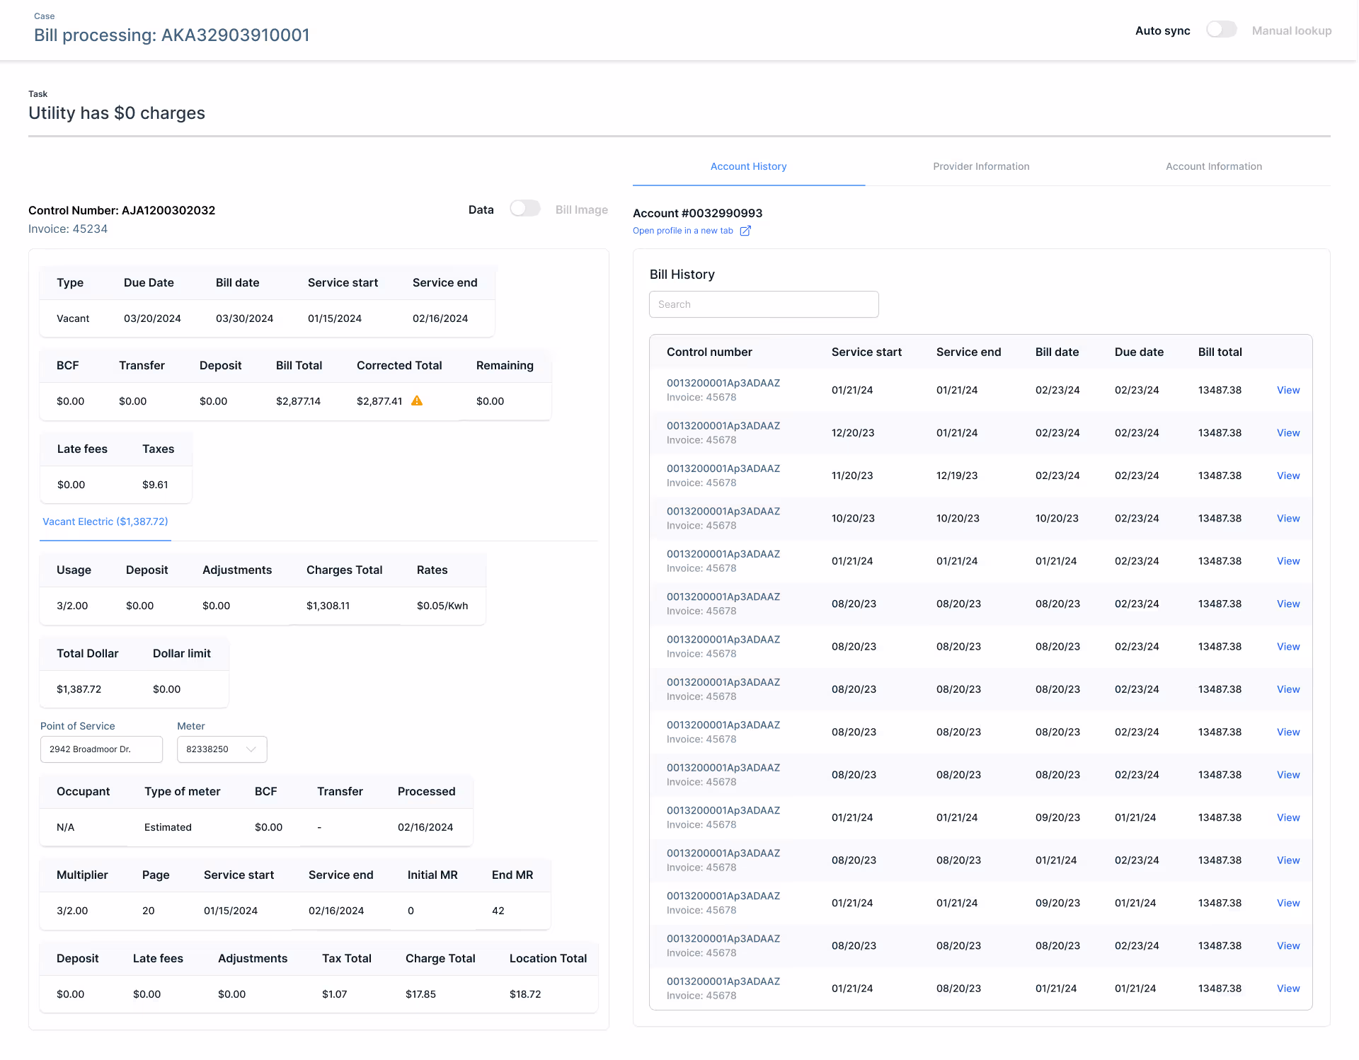
Task: Click the chevron arrow in Meter dropdown
Action: tap(251, 749)
